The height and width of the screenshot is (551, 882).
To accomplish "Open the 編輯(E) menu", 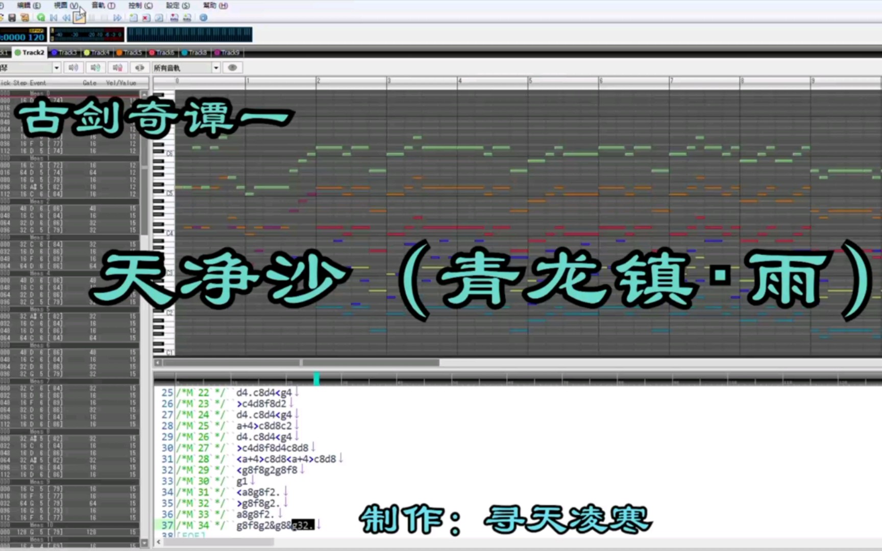I will pos(29,5).
